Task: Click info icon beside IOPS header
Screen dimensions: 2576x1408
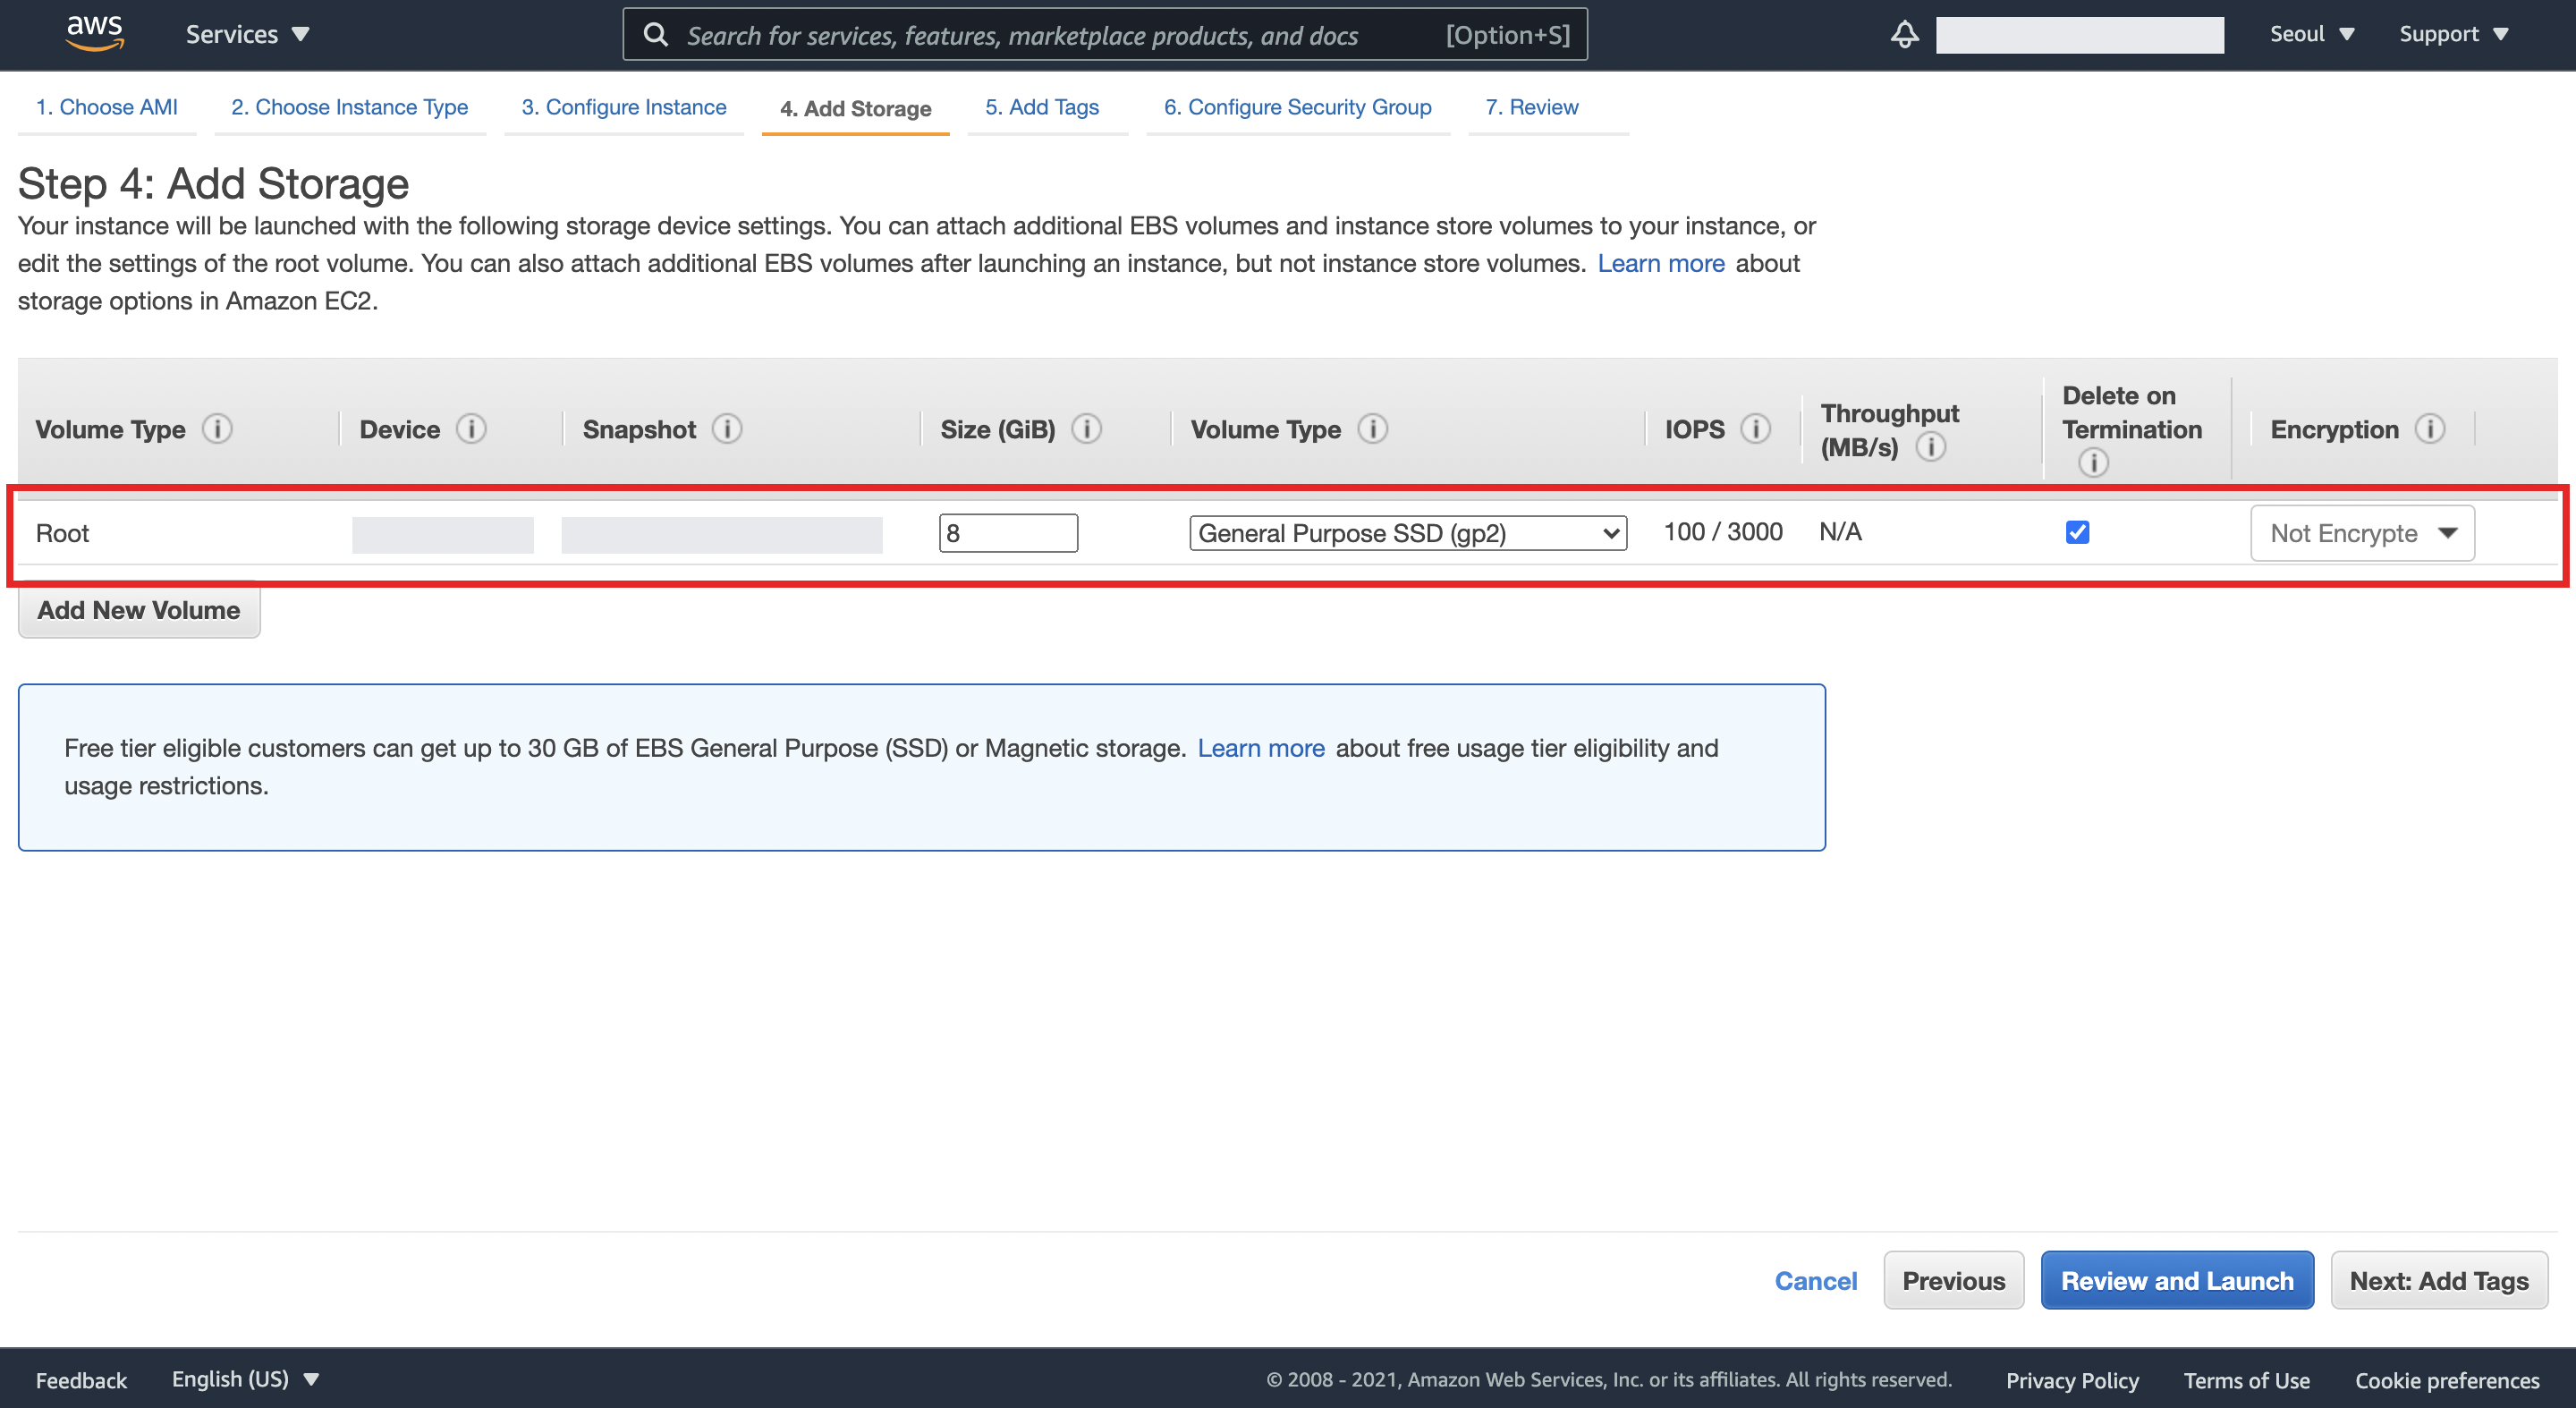Action: pyautogui.click(x=1755, y=429)
